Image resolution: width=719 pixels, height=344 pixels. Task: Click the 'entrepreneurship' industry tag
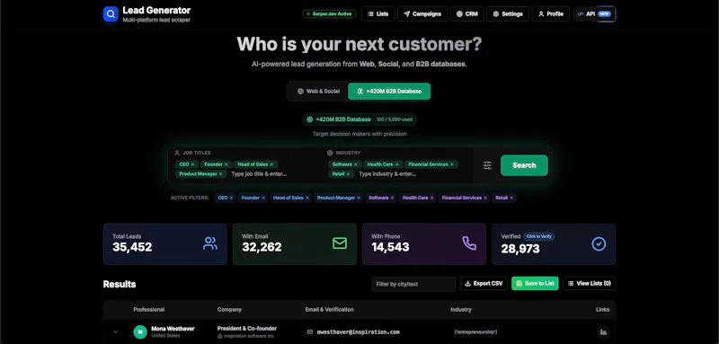coord(476,332)
